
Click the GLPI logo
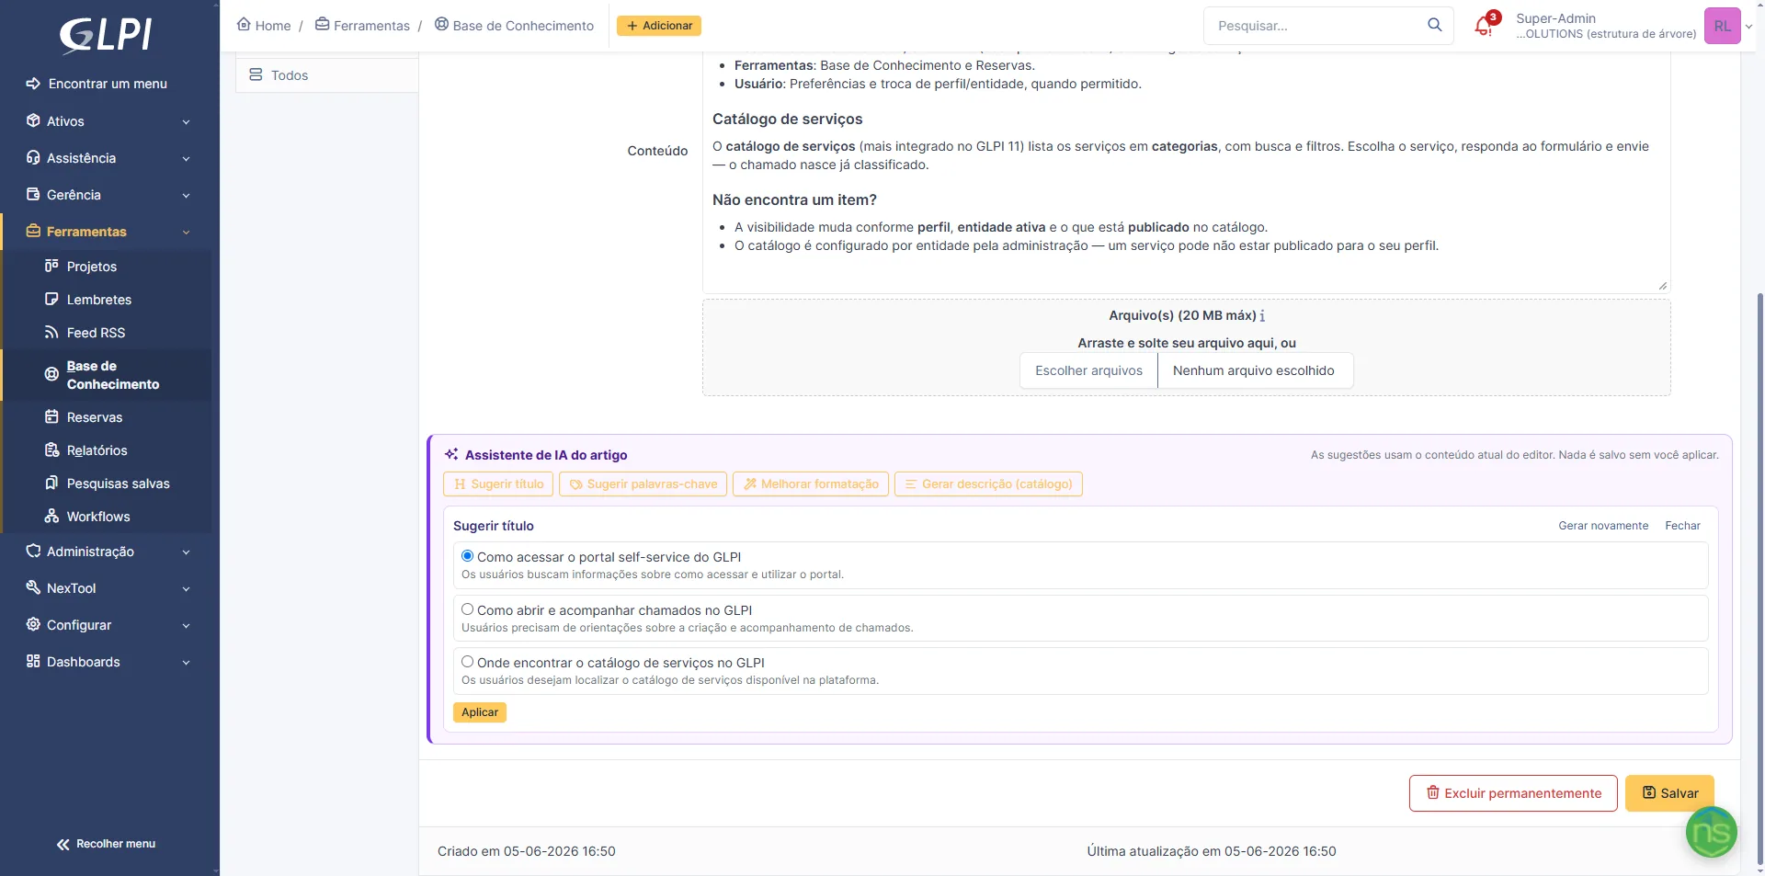(x=106, y=35)
